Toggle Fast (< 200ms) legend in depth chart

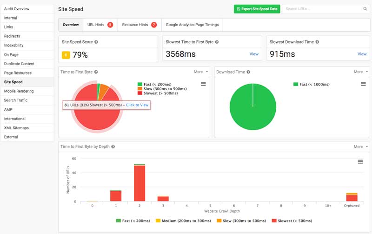(x=131, y=221)
